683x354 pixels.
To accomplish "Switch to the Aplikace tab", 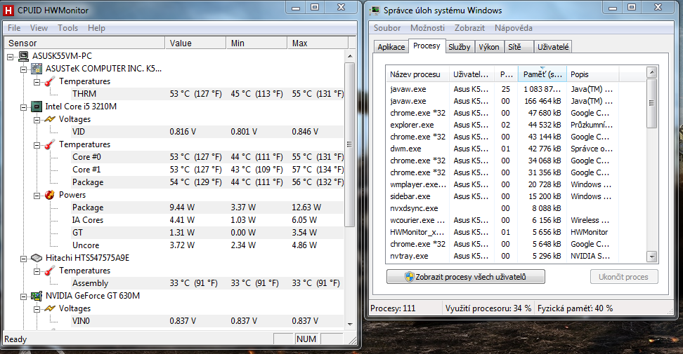I will click(x=391, y=47).
